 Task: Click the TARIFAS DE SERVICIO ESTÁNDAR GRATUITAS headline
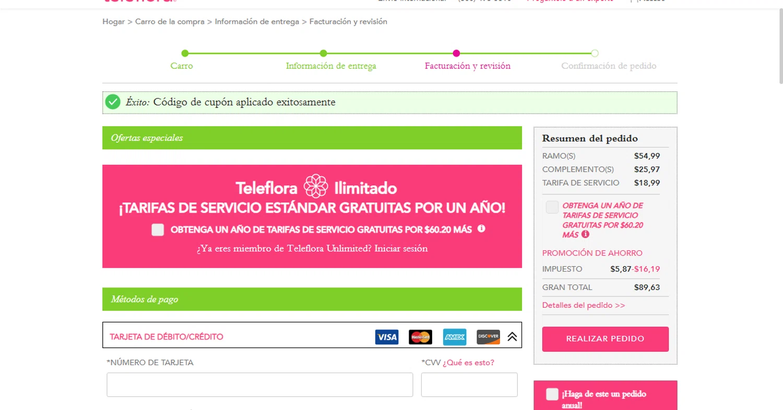[312, 209]
